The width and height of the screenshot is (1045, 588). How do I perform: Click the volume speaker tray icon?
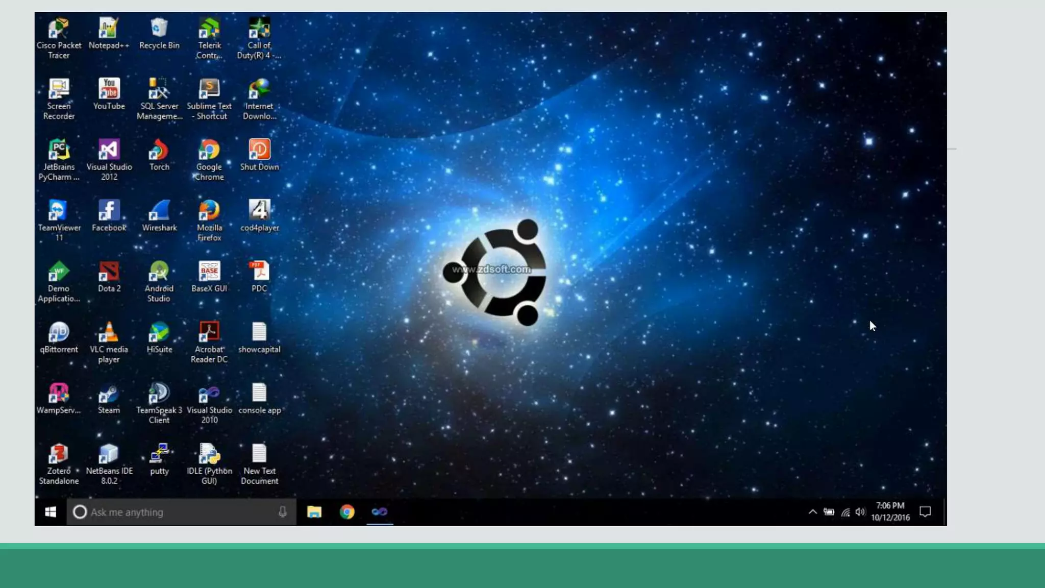[x=860, y=512]
